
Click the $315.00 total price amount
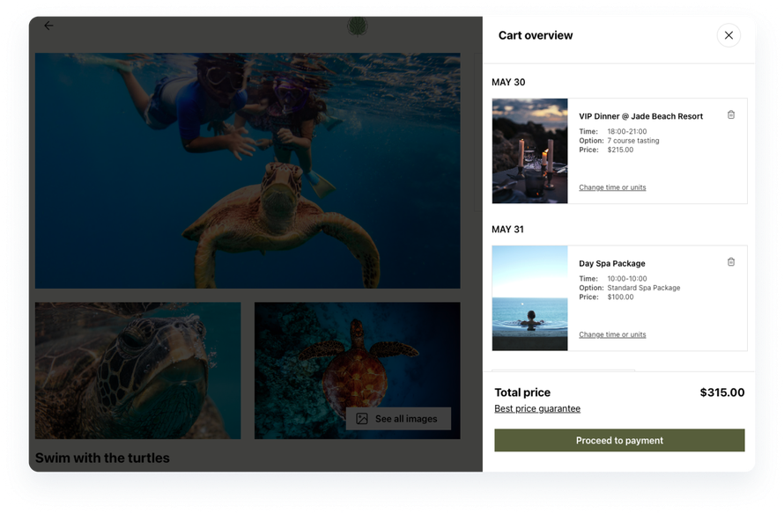point(721,393)
